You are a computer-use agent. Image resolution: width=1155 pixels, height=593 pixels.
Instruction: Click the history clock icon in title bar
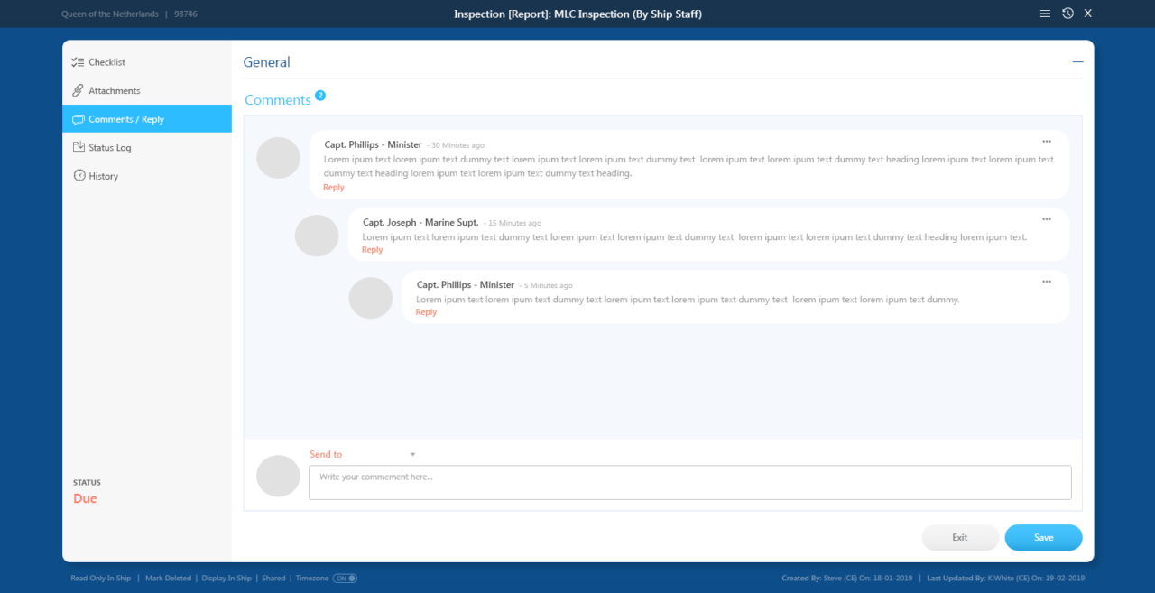1067,14
